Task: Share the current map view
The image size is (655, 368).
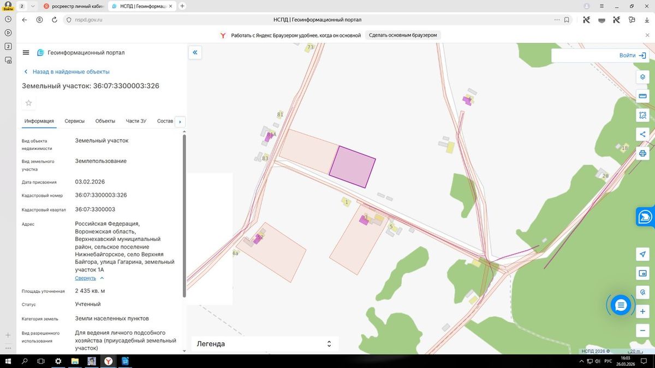Action: pos(642,134)
